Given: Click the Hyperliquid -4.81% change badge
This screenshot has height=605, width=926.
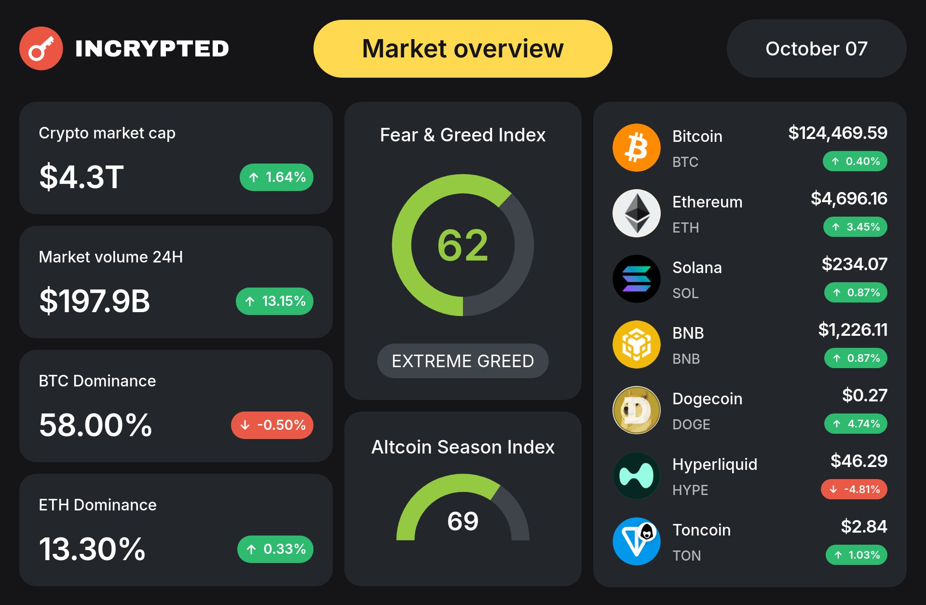Looking at the screenshot, I should pyautogui.click(x=854, y=489).
